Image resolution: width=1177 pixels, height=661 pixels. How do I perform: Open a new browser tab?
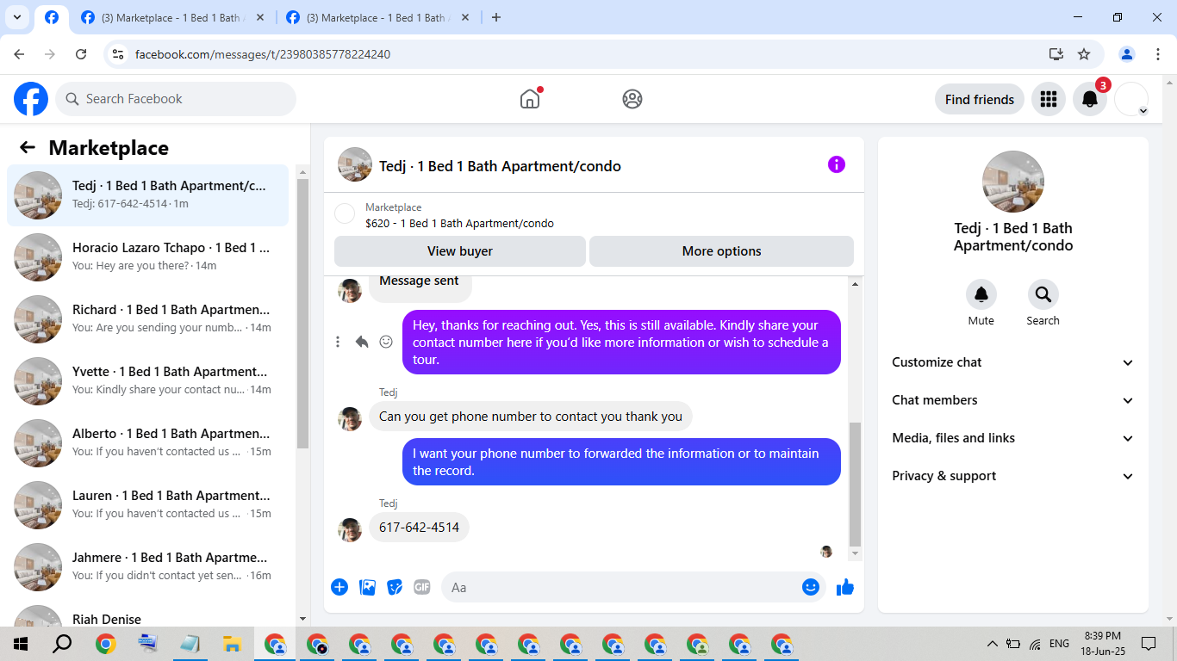(x=496, y=17)
